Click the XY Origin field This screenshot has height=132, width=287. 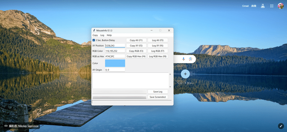coord(115,70)
